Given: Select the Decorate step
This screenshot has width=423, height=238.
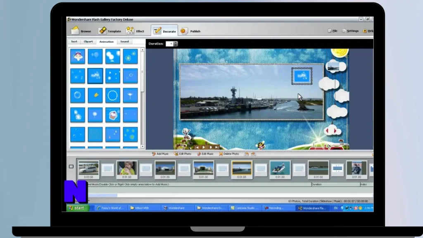Looking at the screenshot, I should 164,31.
